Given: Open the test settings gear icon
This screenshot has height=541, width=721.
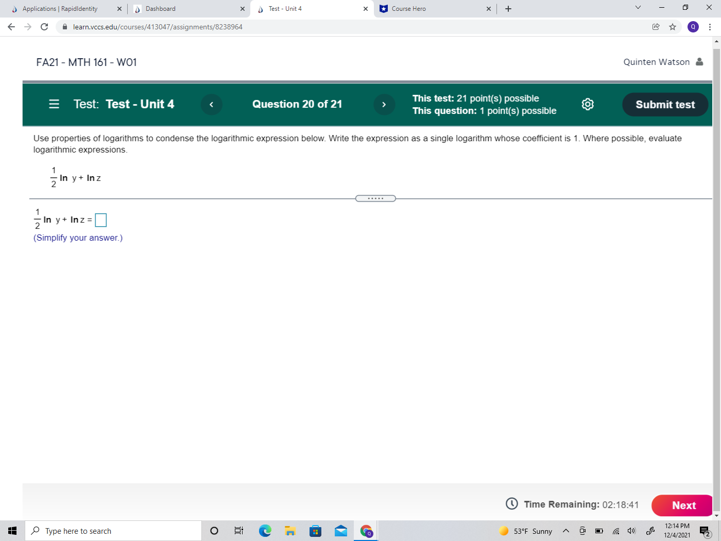Looking at the screenshot, I should (x=587, y=104).
